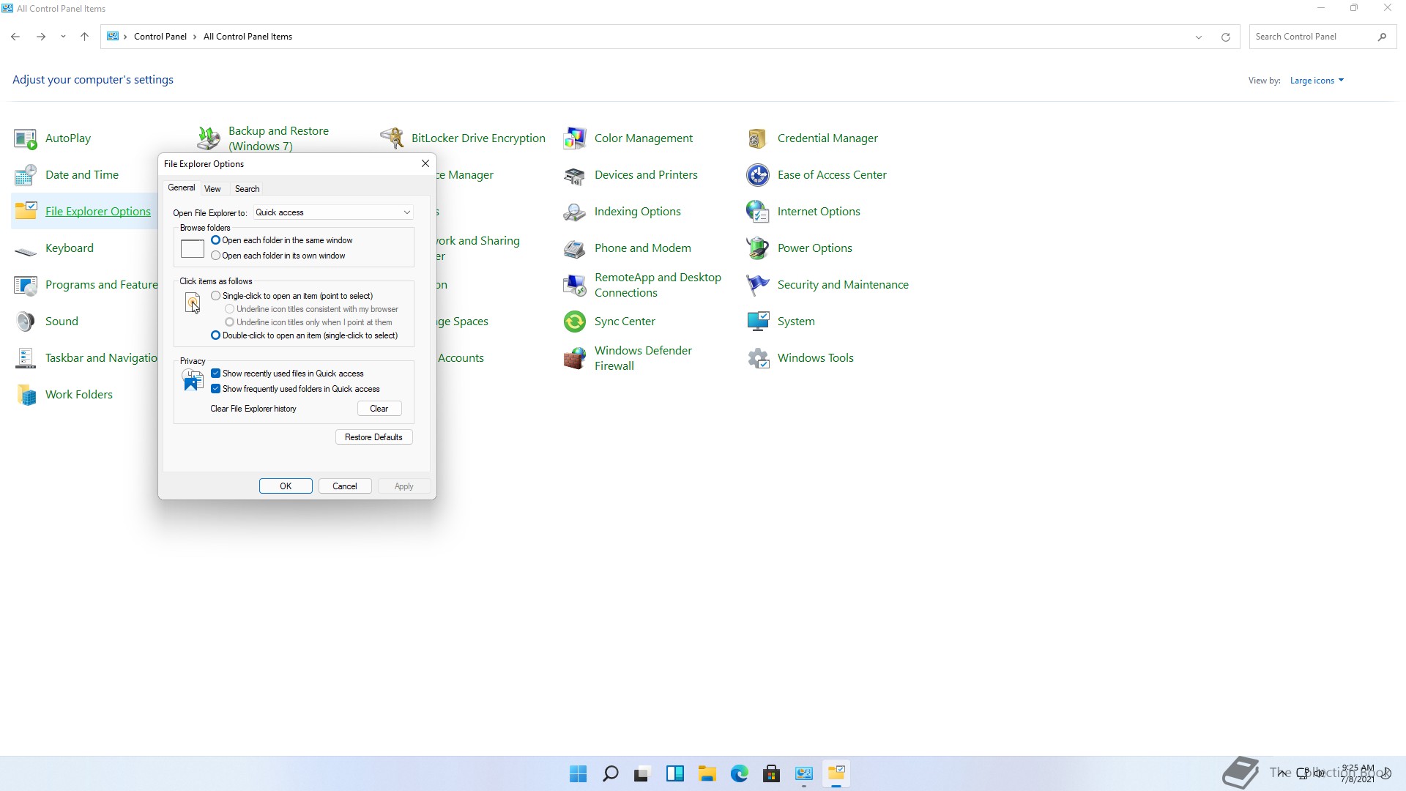The width and height of the screenshot is (1406, 791).
Task: Switch to the Search tab
Action: (x=247, y=189)
